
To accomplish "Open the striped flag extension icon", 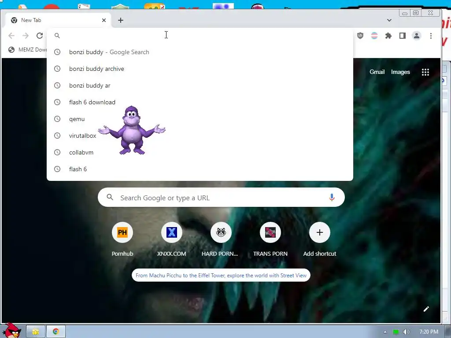I will coord(374,36).
